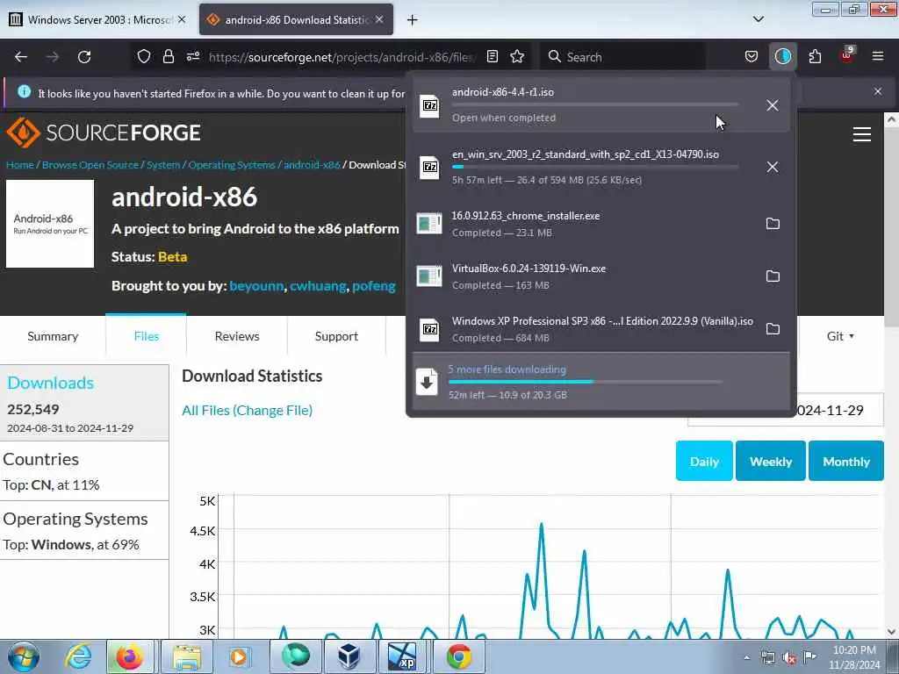Click All Files (Change File) link
899x674 pixels.
point(247,411)
